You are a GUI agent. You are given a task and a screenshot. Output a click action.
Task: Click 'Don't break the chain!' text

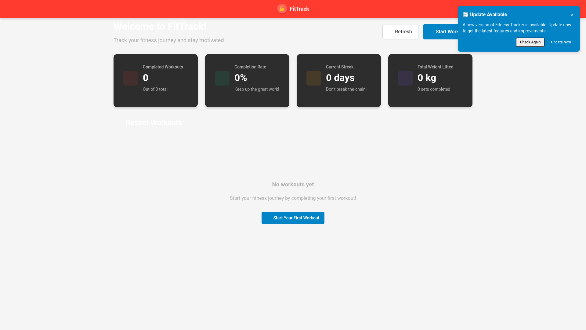click(x=346, y=89)
